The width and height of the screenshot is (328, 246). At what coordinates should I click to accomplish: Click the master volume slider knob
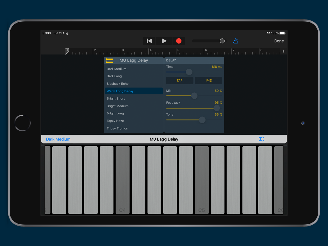[x=222, y=41]
